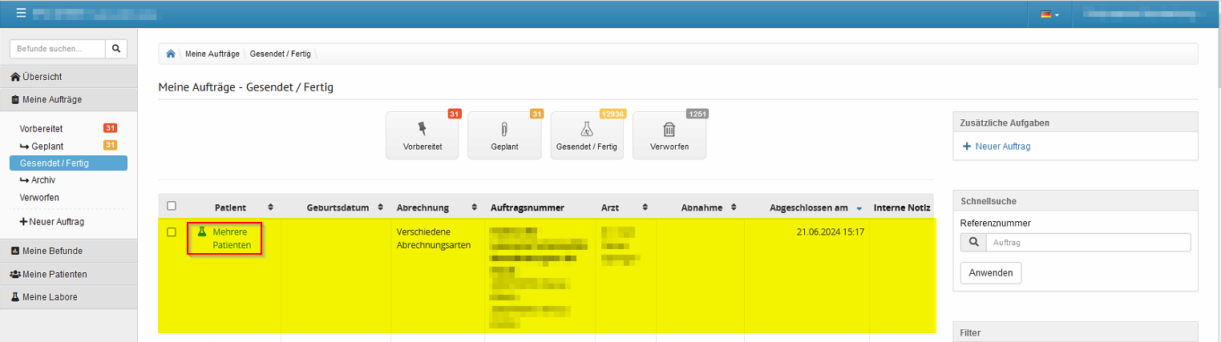Click the hamburger menu icon
The width and height of the screenshot is (1221, 342).
[x=21, y=14]
